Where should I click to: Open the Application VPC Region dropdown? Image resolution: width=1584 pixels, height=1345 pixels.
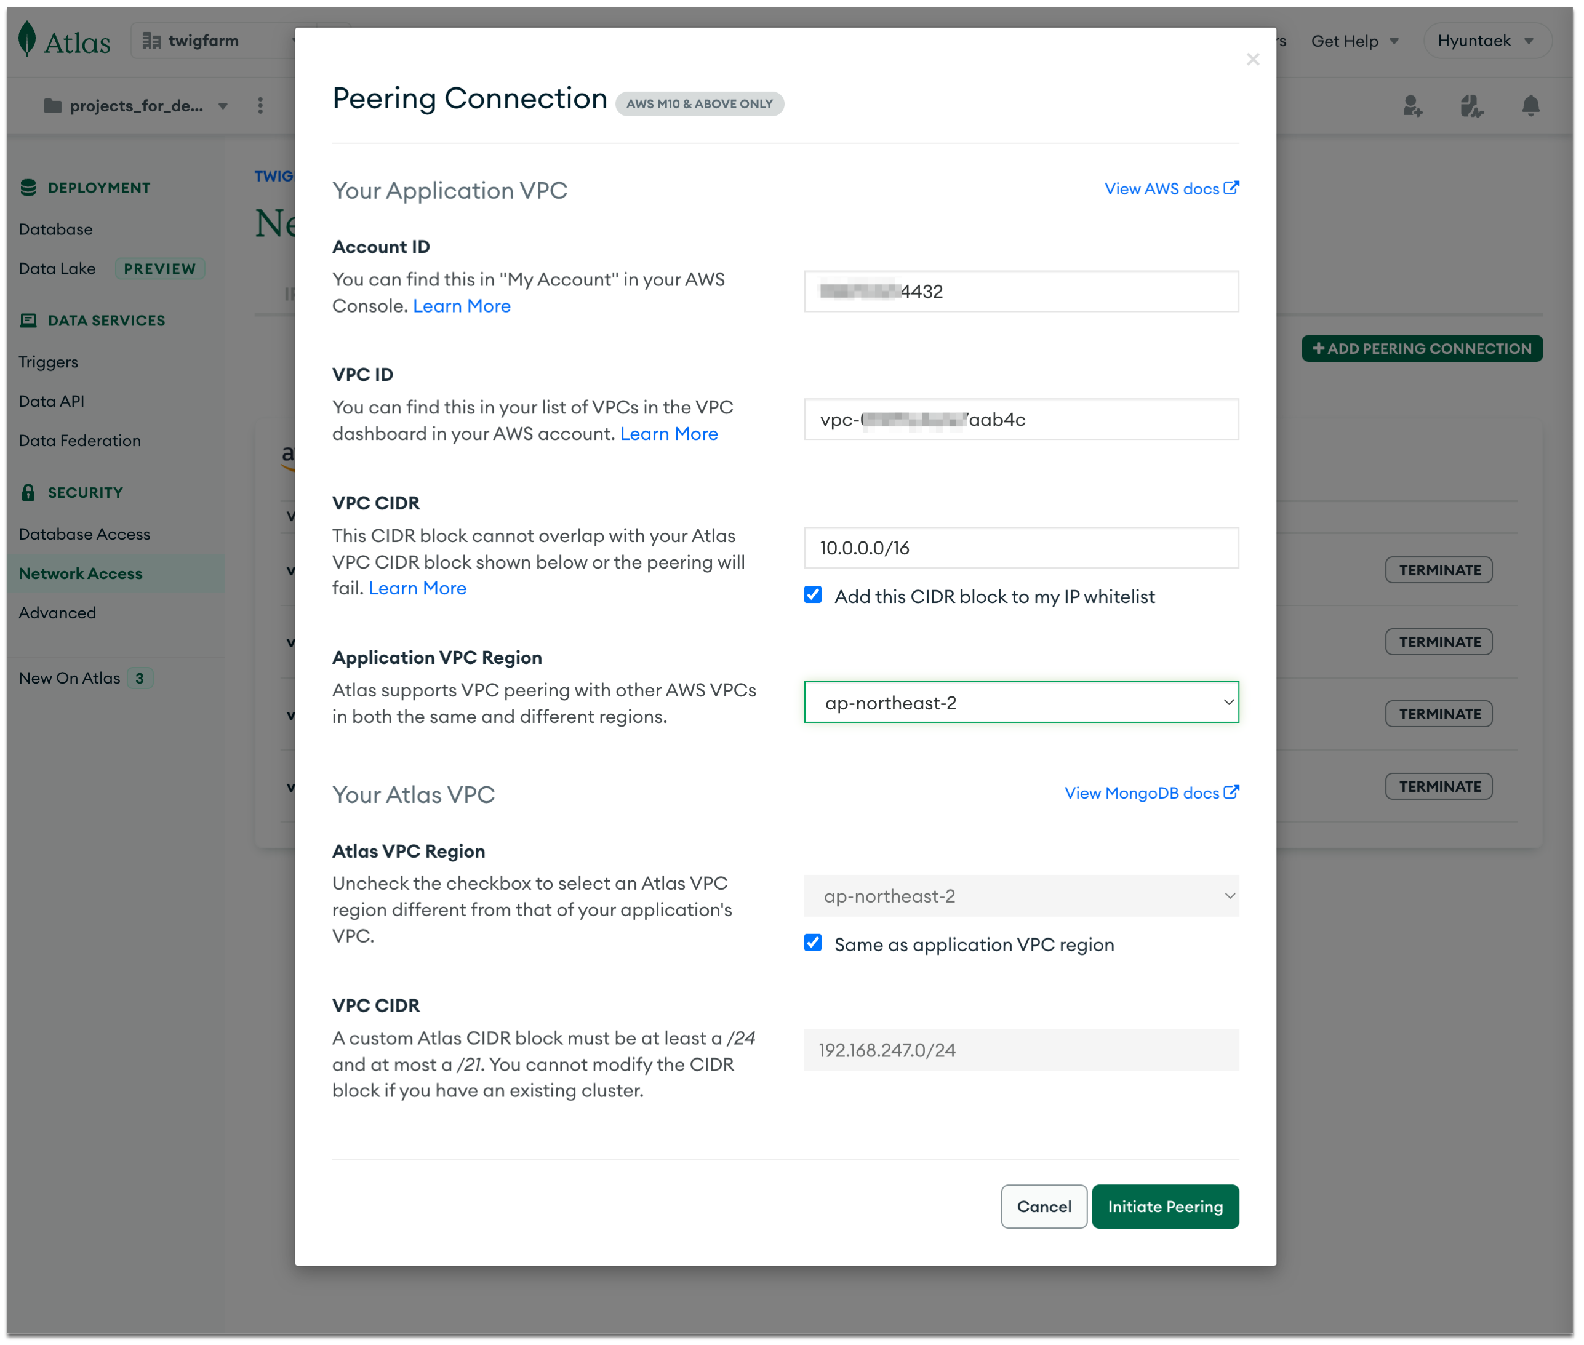click(1021, 702)
